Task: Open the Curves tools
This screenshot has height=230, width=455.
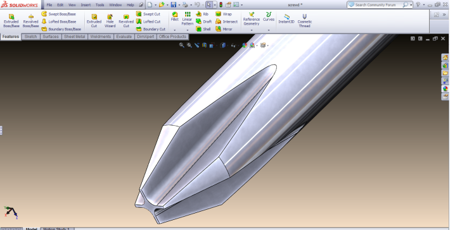Action: 269,17
